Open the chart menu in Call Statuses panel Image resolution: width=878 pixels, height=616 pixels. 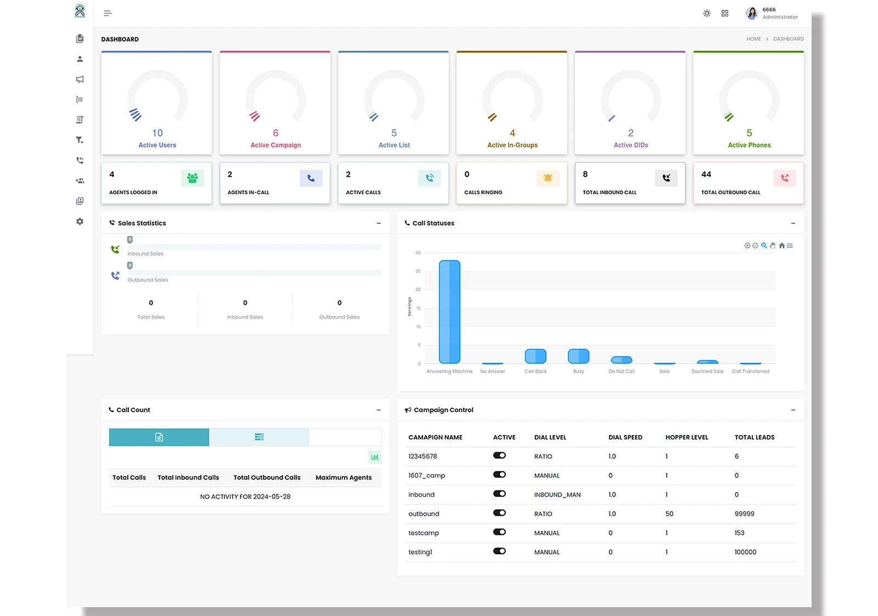790,246
